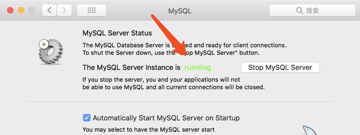Click the MySQL window title
Image resolution: width=360 pixels, height=135 pixels.
coord(180,11)
